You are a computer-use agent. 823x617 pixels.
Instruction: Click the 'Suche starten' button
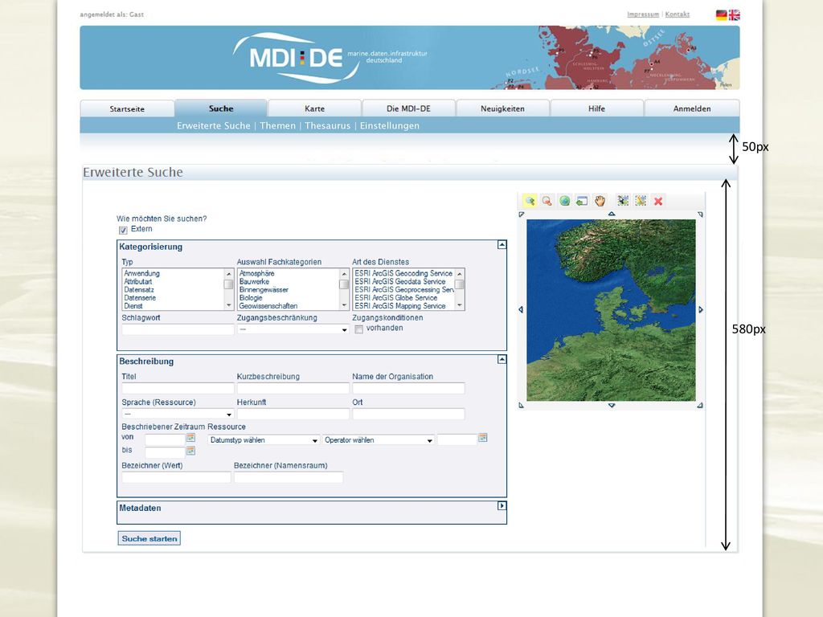click(x=149, y=538)
